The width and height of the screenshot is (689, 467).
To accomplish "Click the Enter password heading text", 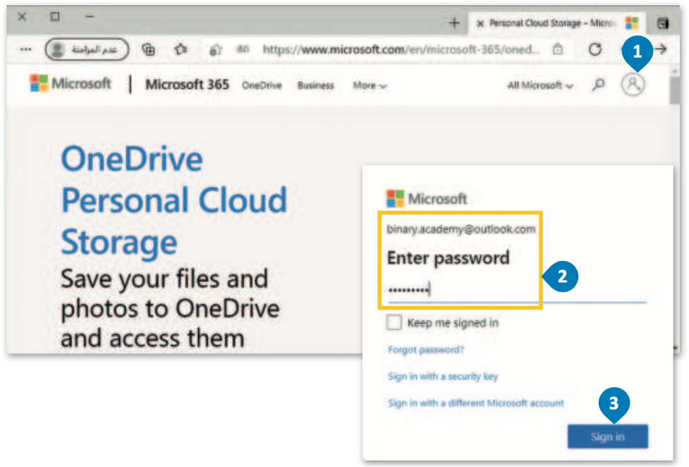I will [448, 258].
